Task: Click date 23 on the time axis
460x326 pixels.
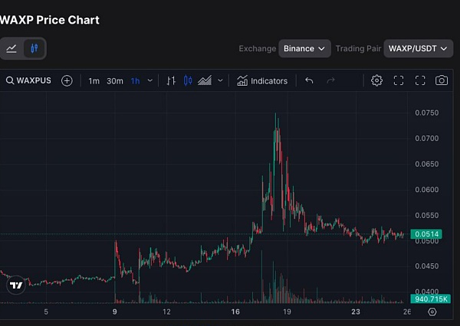Action: pyautogui.click(x=356, y=312)
